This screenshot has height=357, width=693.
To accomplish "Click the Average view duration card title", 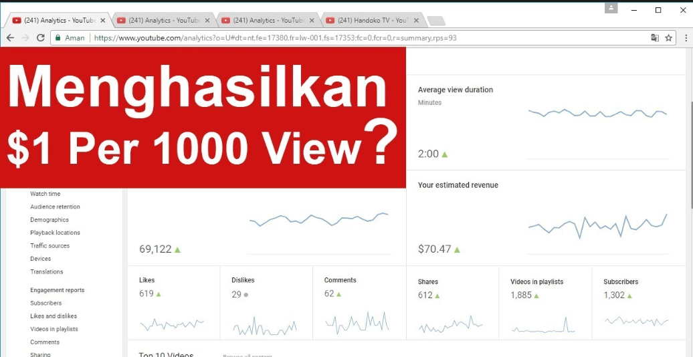I will 456,90.
